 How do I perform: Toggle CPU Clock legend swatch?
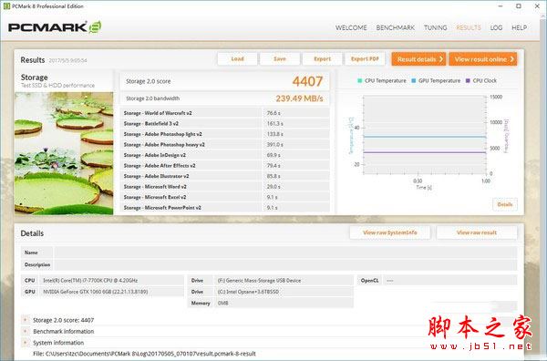[x=468, y=80]
